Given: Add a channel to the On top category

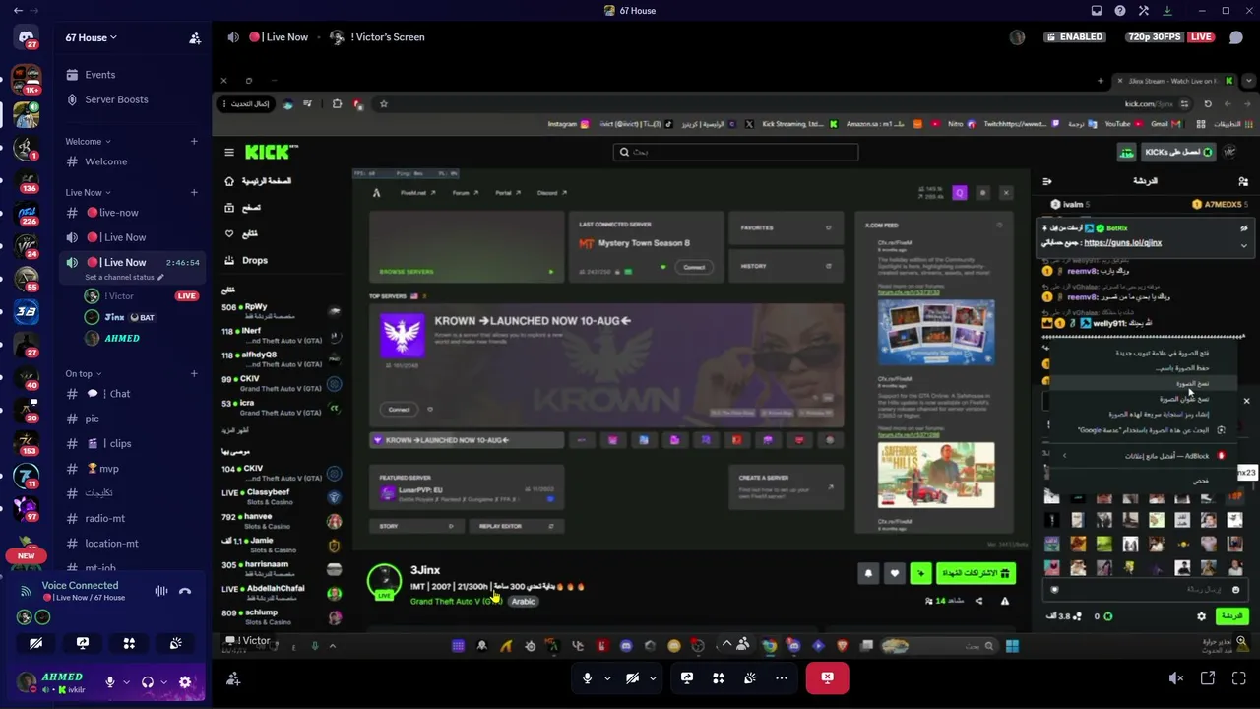Looking at the screenshot, I should coord(194,373).
